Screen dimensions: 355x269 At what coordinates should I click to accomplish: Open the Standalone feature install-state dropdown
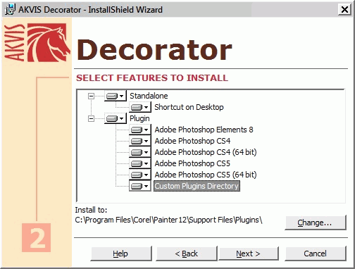[116, 96]
